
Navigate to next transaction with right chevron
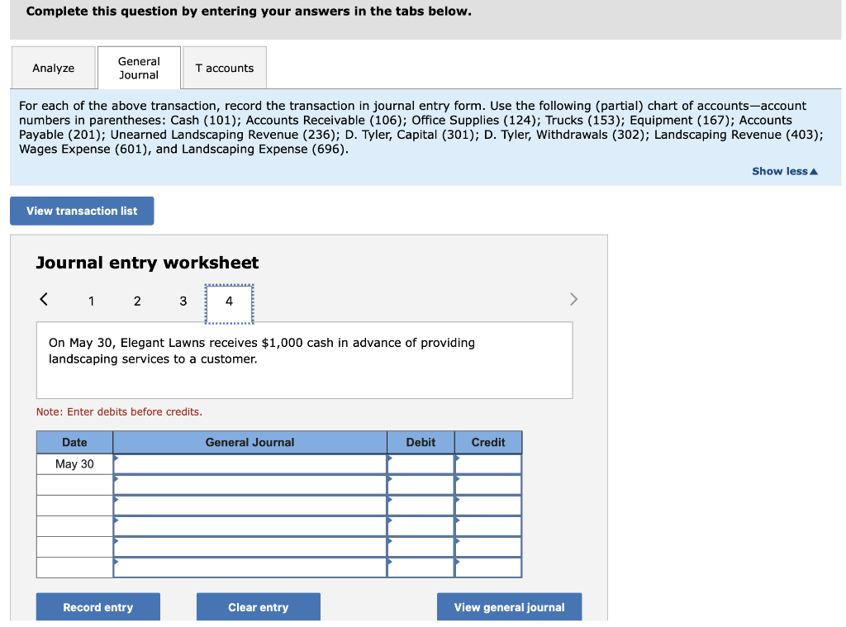pyautogui.click(x=573, y=299)
